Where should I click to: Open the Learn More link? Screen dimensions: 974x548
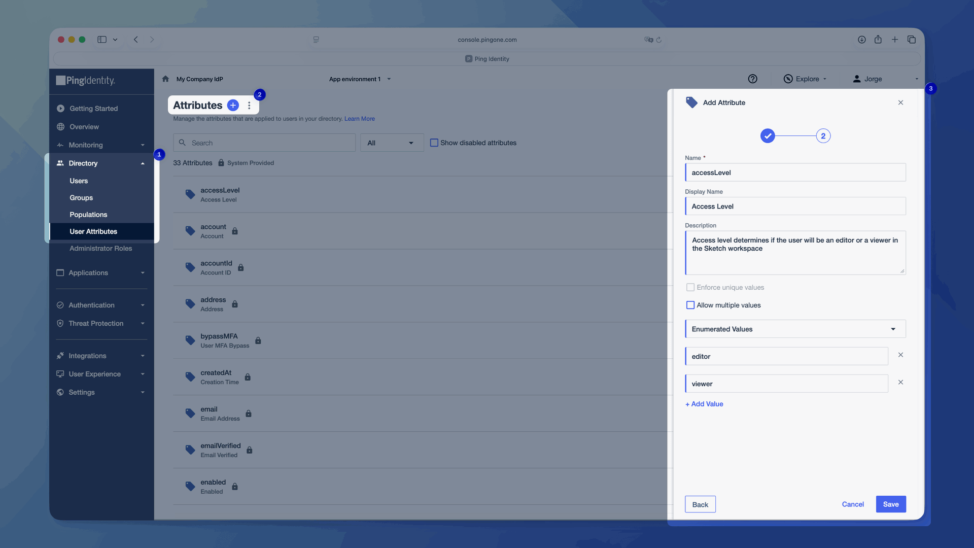360,119
